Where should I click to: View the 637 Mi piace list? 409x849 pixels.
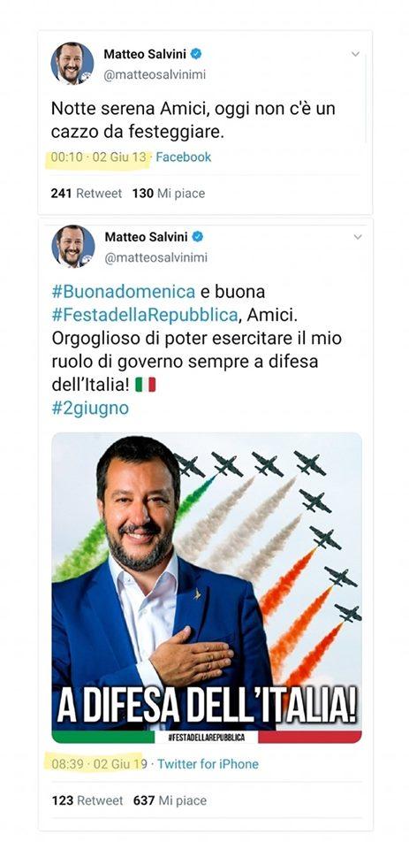click(x=170, y=800)
